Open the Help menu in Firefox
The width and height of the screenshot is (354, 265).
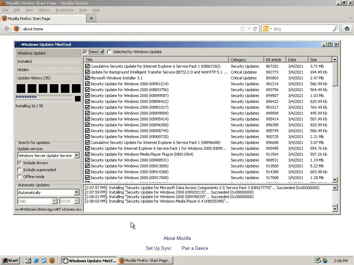coord(96,10)
